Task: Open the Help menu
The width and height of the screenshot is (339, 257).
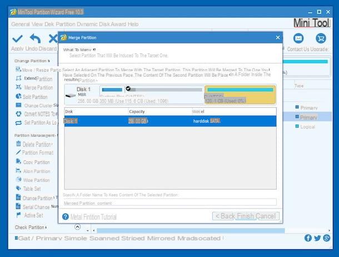Action: [133, 24]
